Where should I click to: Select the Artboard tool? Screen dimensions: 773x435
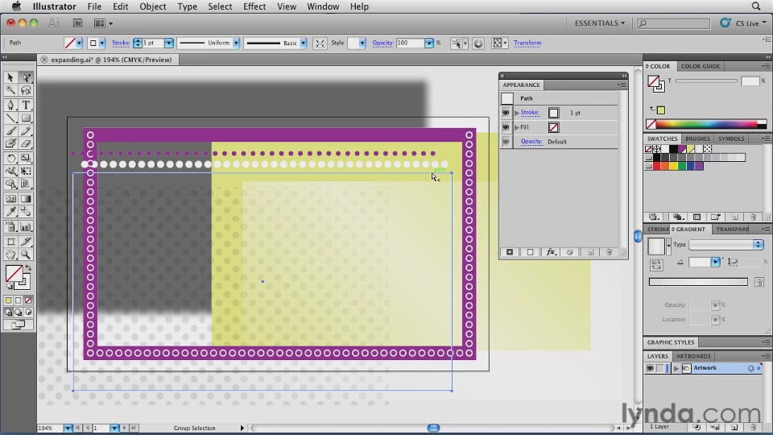(x=10, y=242)
